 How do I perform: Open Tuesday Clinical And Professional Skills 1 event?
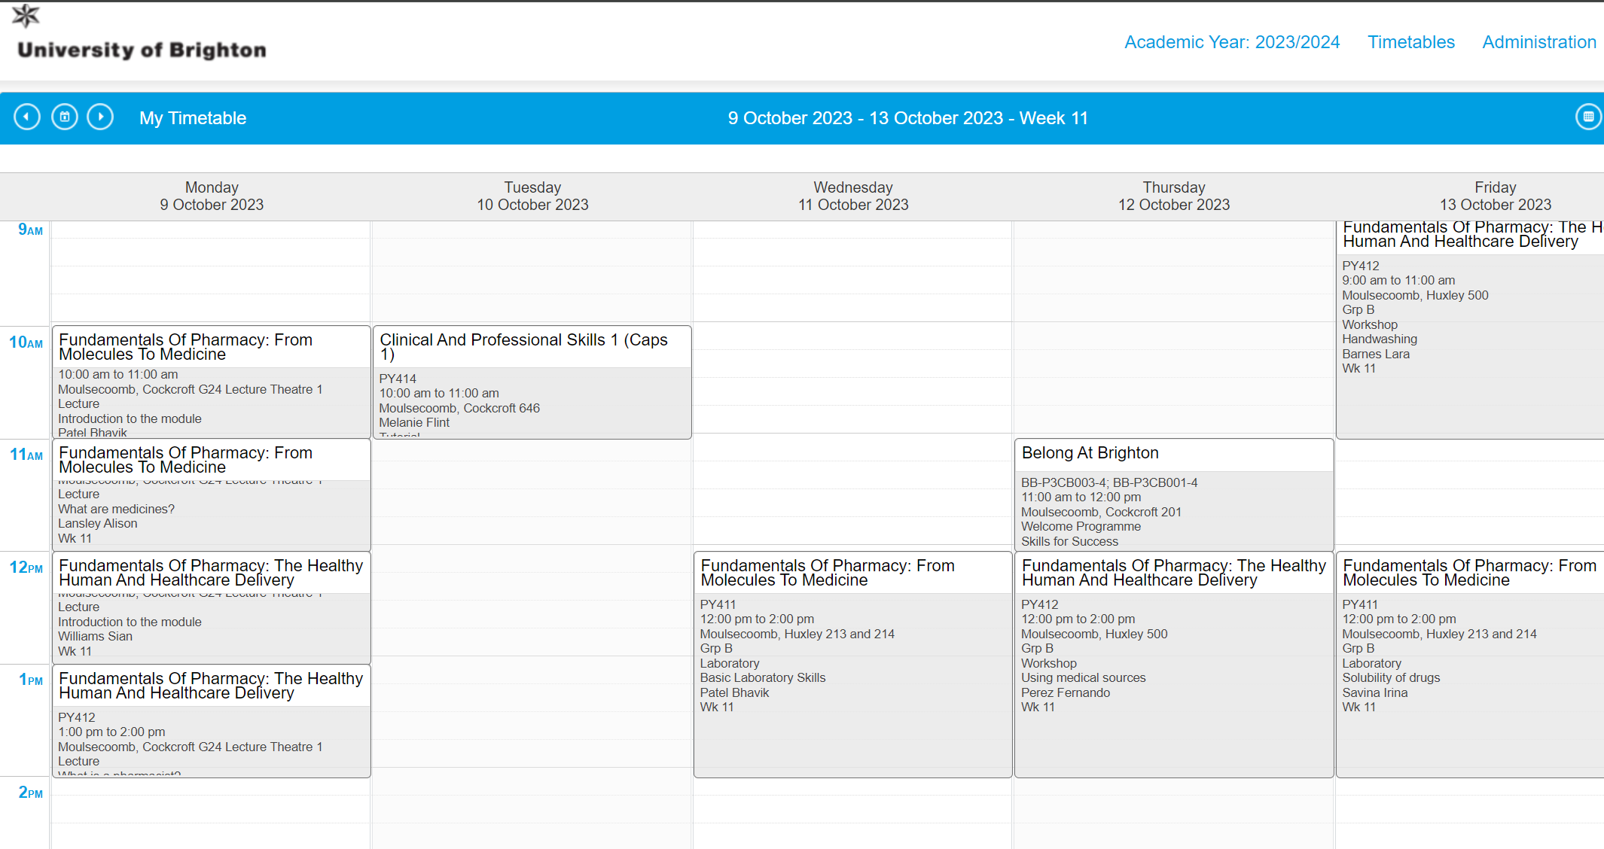[532, 382]
